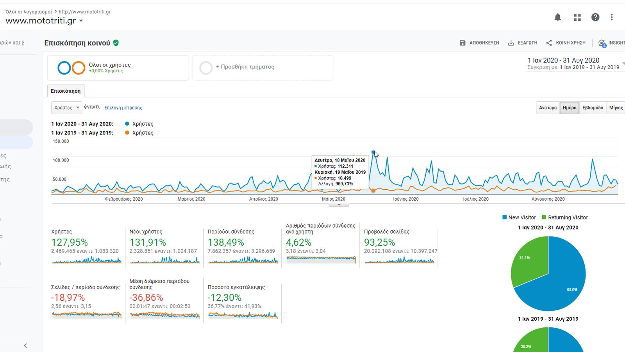Image resolution: width=625 pixels, height=352 pixels.
Task: Click + Προσθήκη τμήματος
Action: coord(245,67)
